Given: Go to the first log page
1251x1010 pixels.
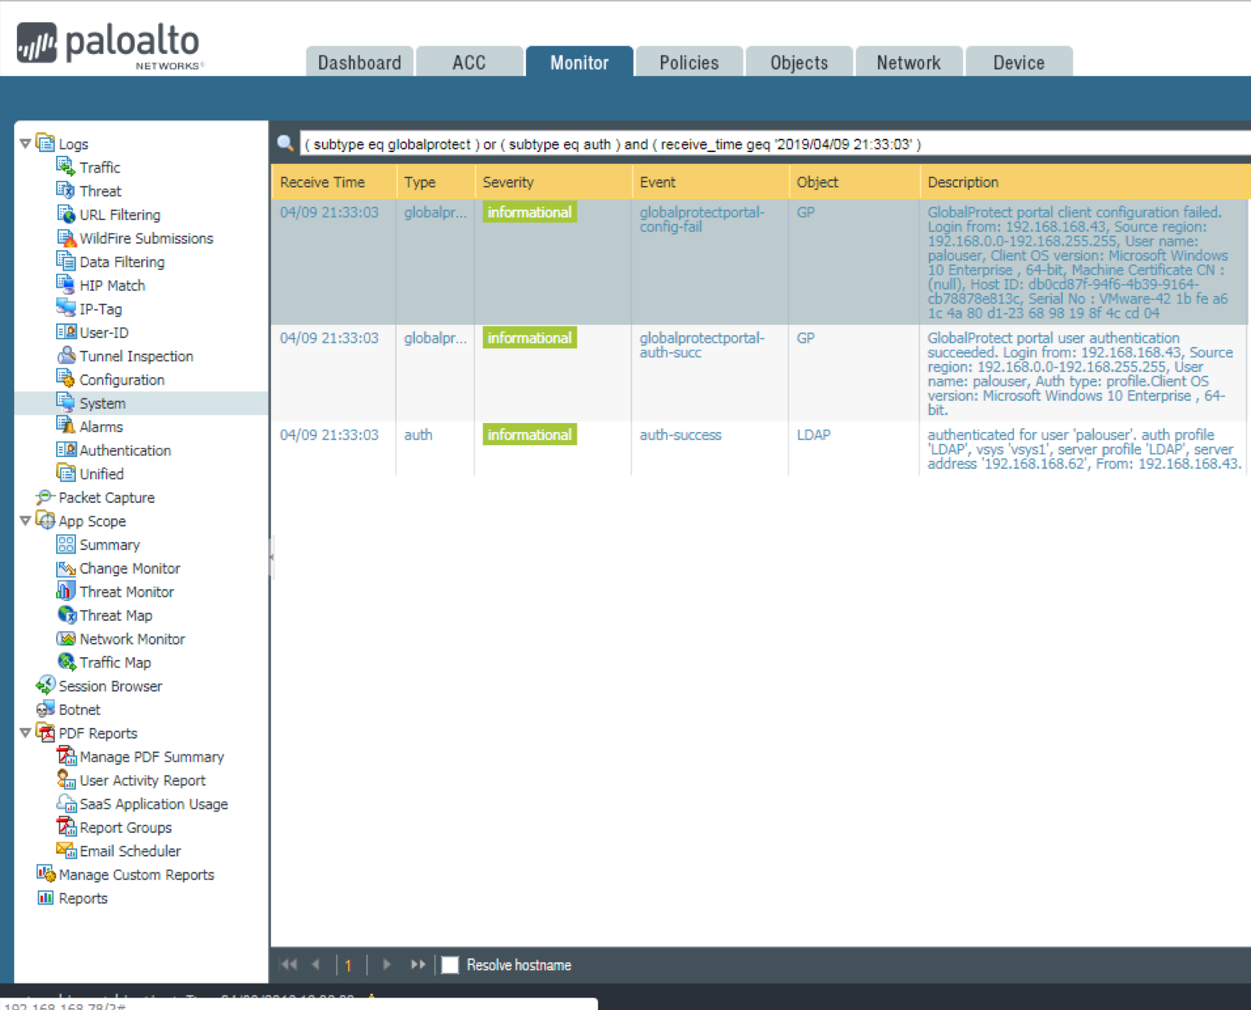Looking at the screenshot, I should pyautogui.click(x=289, y=964).
